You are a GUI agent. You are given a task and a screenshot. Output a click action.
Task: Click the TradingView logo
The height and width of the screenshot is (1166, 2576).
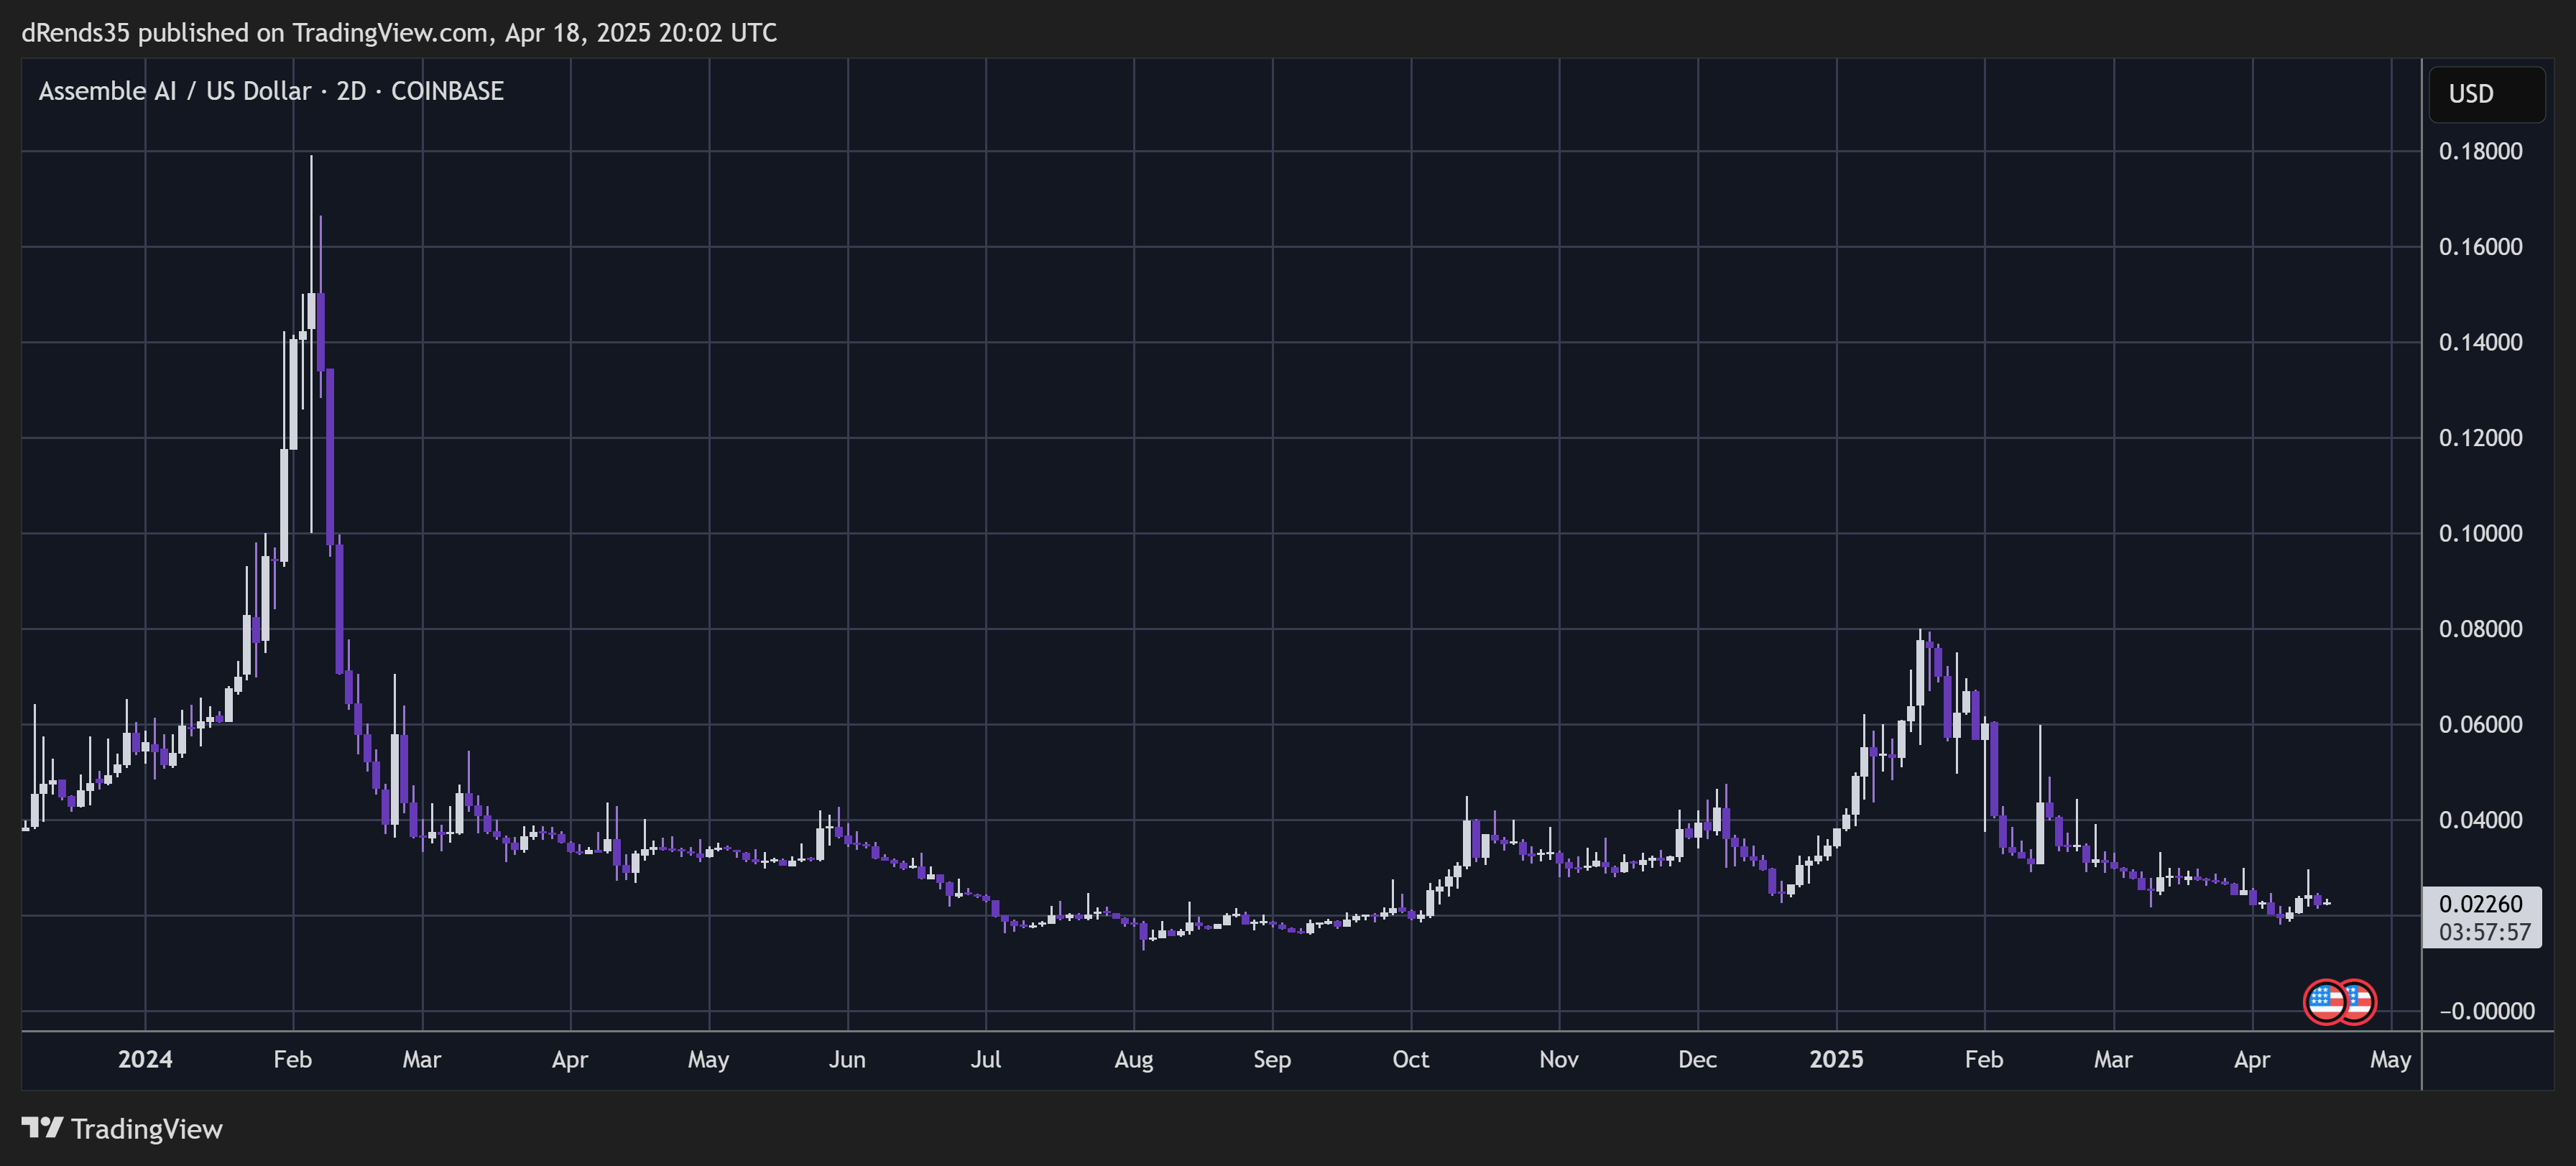tap(122, 1129)
